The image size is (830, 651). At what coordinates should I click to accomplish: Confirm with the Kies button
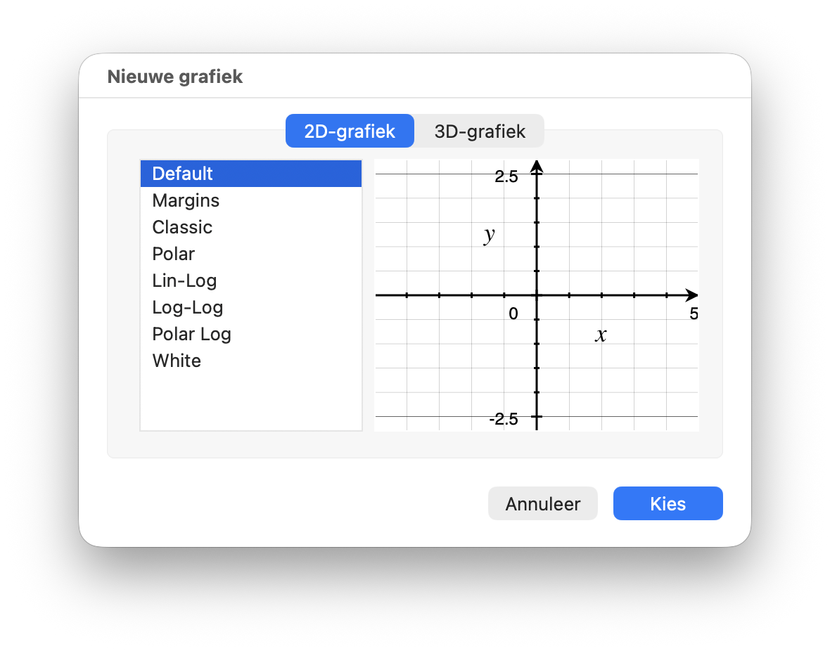click(668, 503)
